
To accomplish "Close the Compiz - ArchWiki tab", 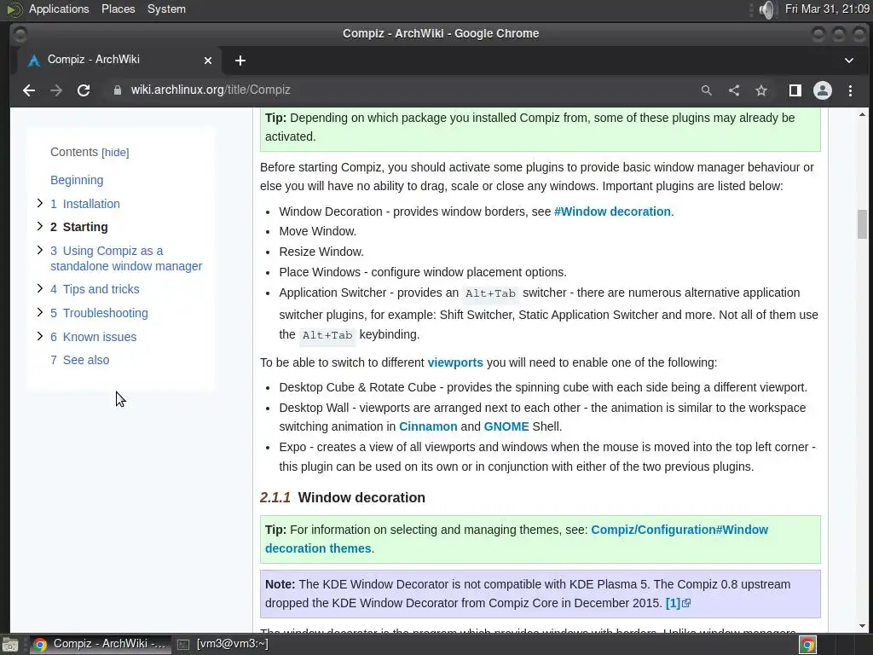I will tap(208, 61).
